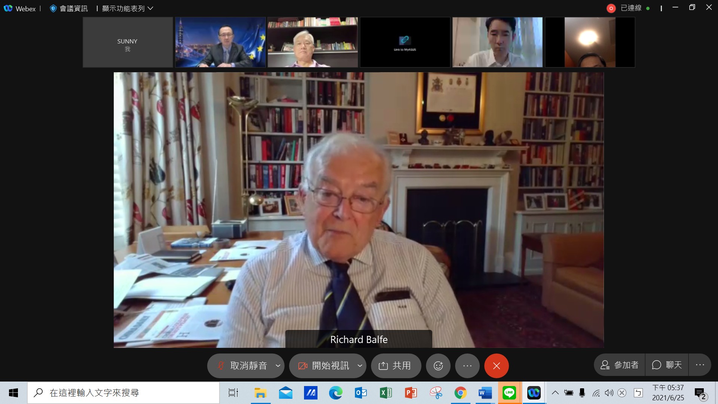
Task: Click the red leave meeting button
Action: pos(496,365)
